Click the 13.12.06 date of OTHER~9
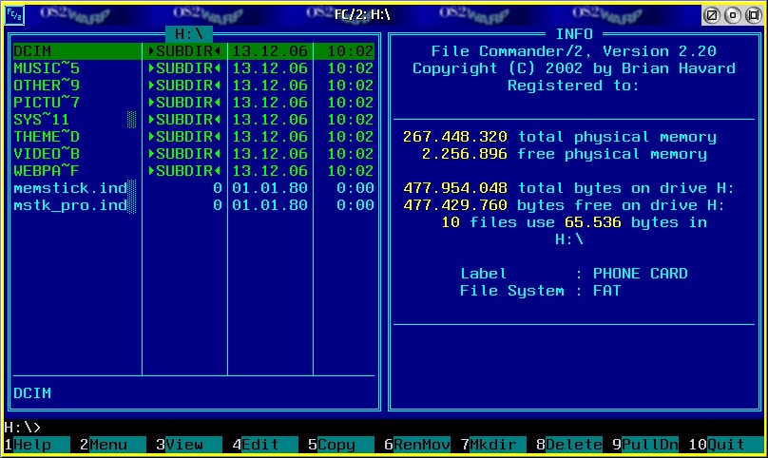Viewport: 768px width, 458px height. coord(270,86)
